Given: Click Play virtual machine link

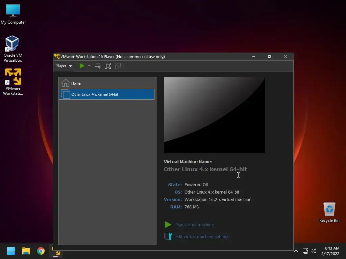Looking at the screenshot, I should [x=194, y=225].
